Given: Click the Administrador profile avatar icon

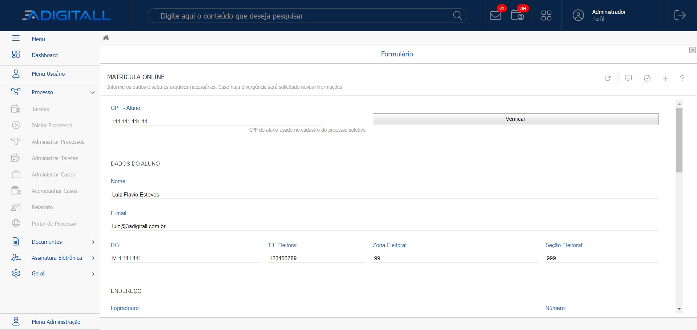Looking at the screenshot, I should pos(578,15).
